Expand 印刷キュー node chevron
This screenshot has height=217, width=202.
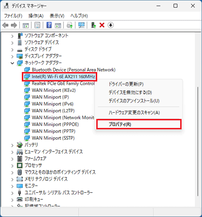(x=12, y=200)
